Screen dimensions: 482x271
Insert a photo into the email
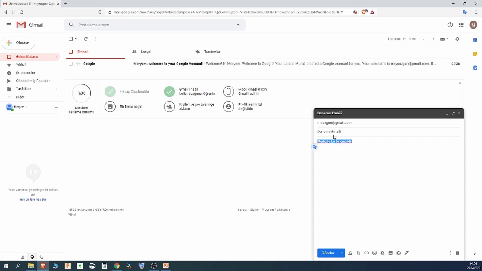tap(390, 253)
